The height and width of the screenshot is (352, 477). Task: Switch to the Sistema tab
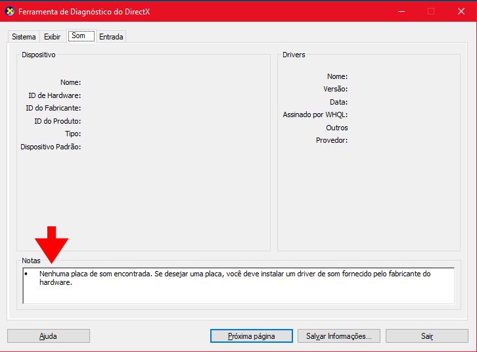pyautogui.click(x=24, y=37)
